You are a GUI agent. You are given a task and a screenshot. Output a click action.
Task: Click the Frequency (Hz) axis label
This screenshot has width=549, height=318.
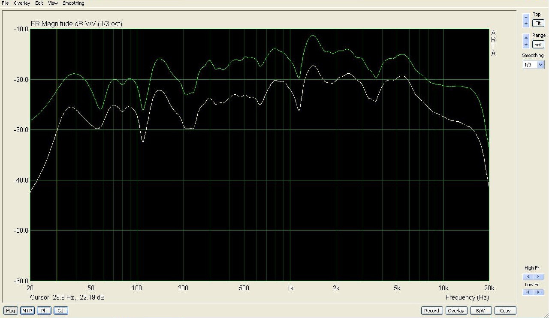(x=467, y=297)
